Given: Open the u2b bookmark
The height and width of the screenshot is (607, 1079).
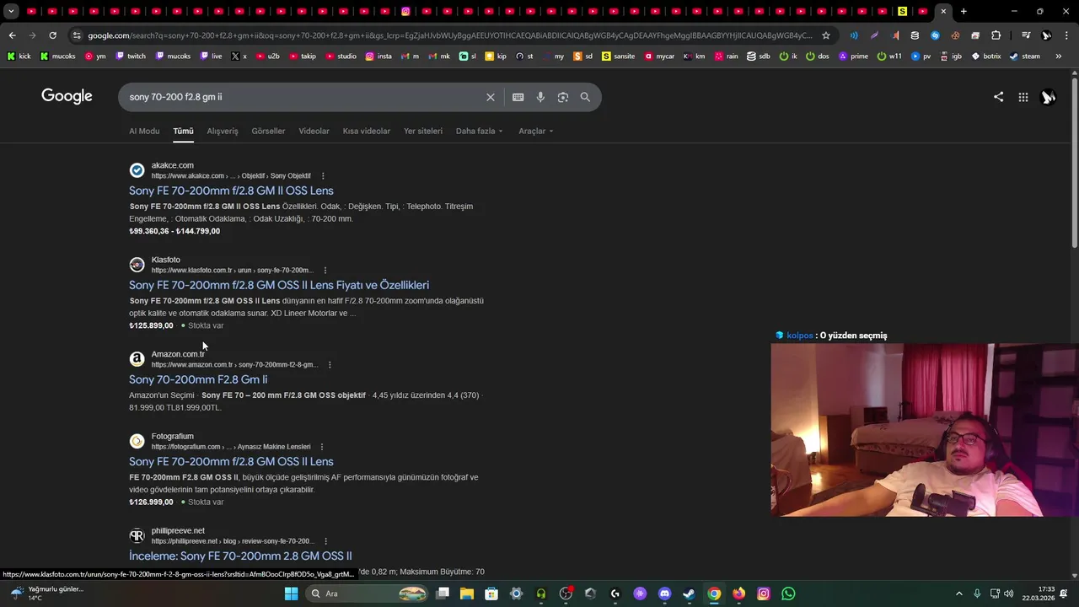Looking at the screenshot, I should pyautogui.click(x=268, y=56).
